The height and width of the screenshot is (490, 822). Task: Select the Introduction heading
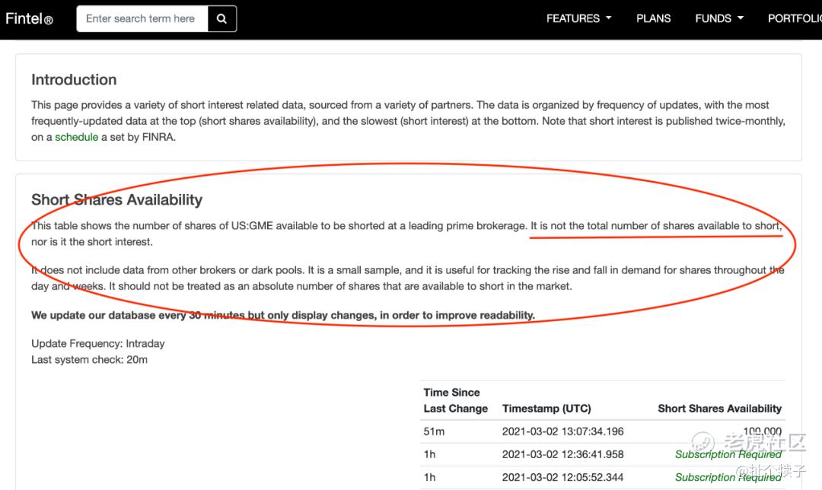pos(74,80)
